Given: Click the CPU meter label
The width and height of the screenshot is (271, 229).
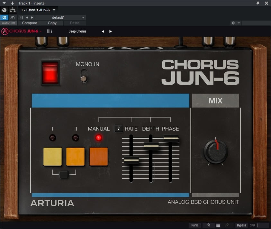Looking at the screenshot, I should point(252,225).
